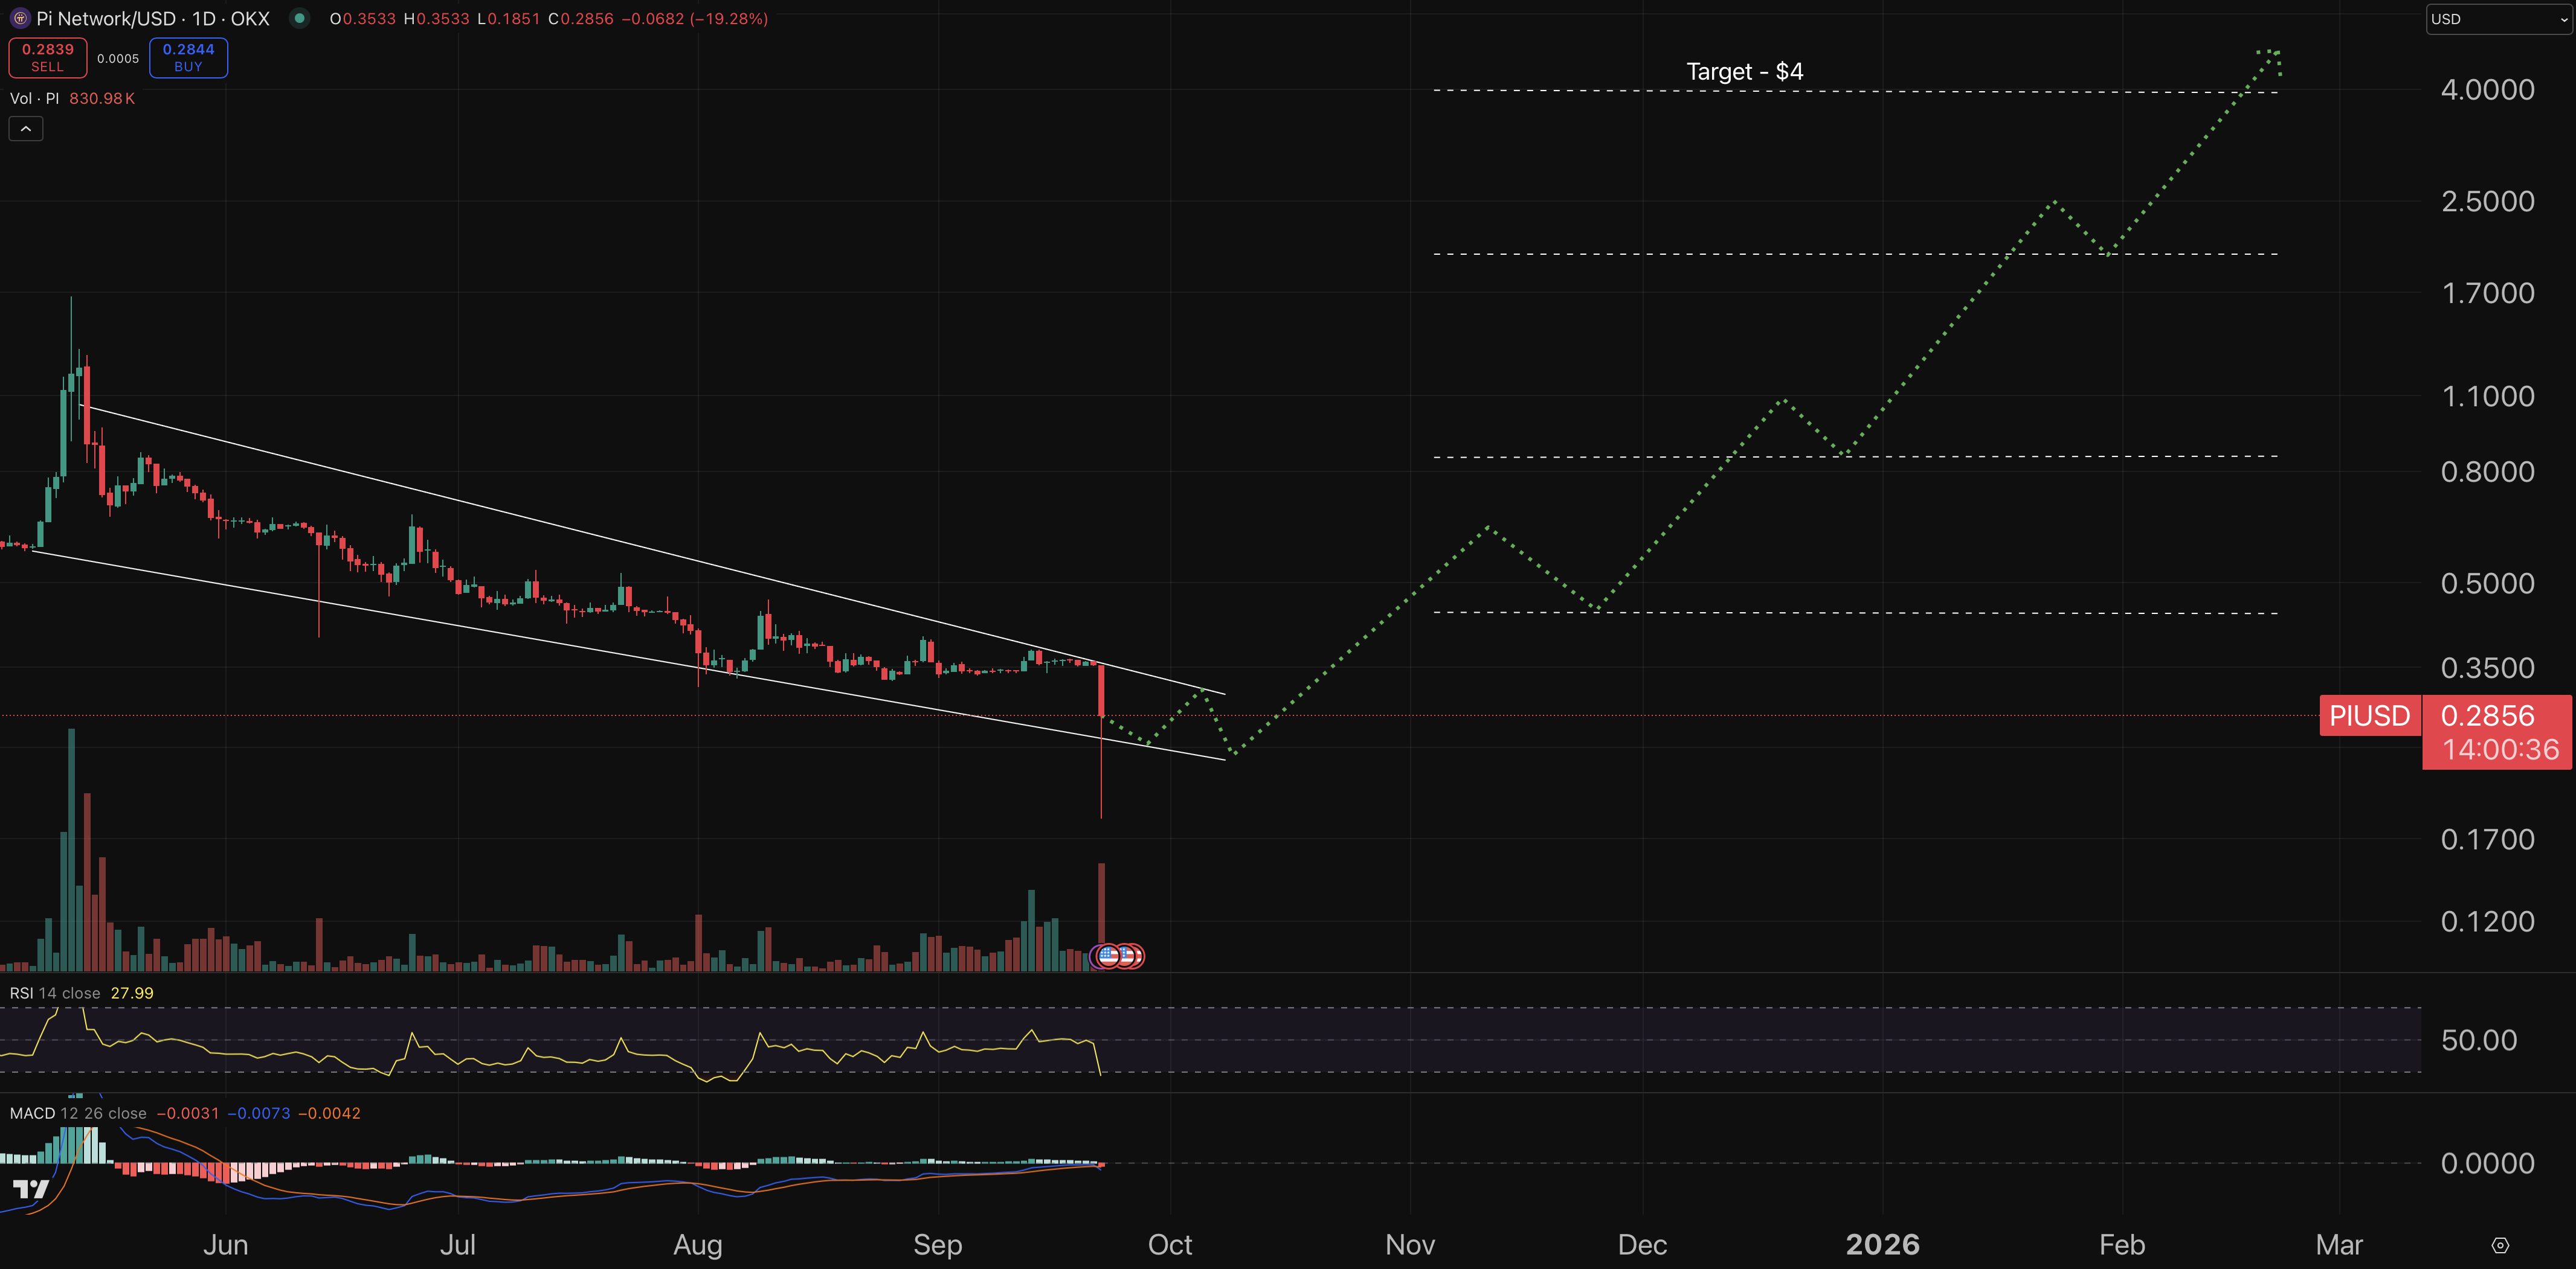
Task: Click the leftmost US flag event marker
Action: pyautogui.click(x=1109, y=956)
